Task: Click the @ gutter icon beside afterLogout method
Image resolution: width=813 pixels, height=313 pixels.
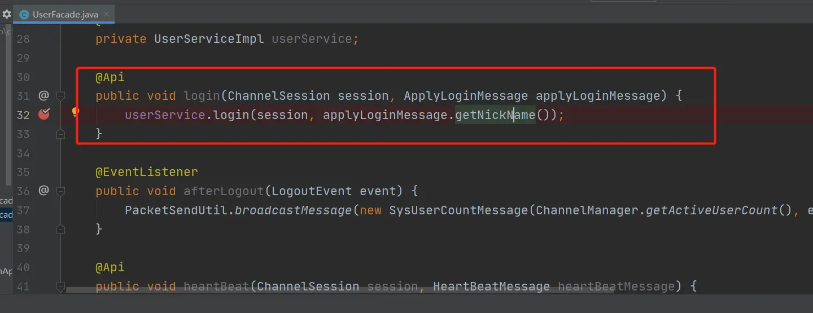Action: [43, 191]
